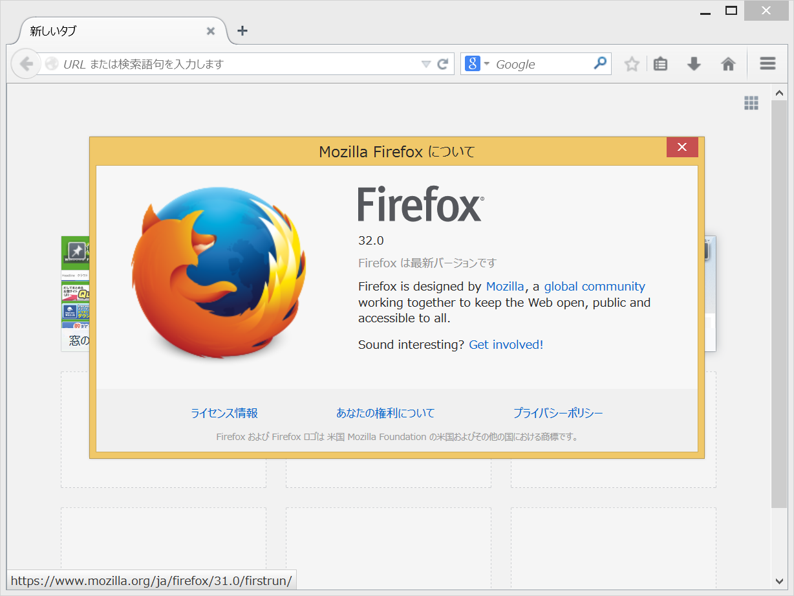794x596 pixels.
Task: Open a new tab with the plus button
Action: (x=242, y=30)
